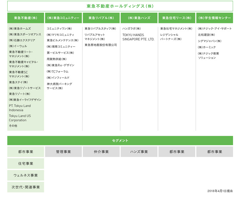Screen dimensions: 240x203
Task: Click 東急不動産キャピタル・マネジメント(株) entry
Action: [x=24, y=64]
